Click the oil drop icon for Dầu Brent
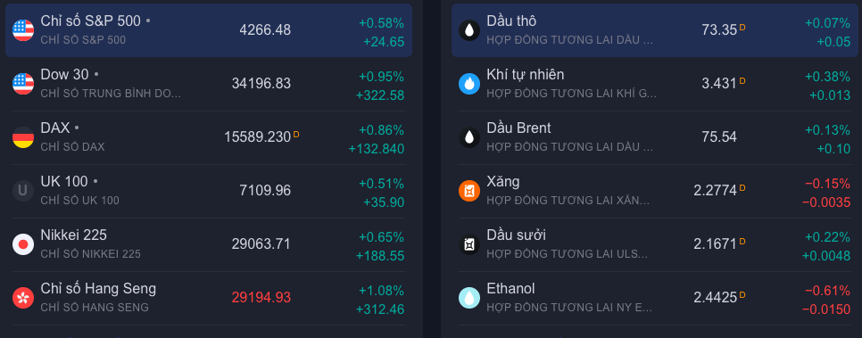 point(469,137)
